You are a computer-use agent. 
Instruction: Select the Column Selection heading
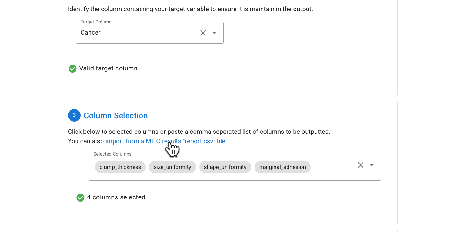coord(116,115)
